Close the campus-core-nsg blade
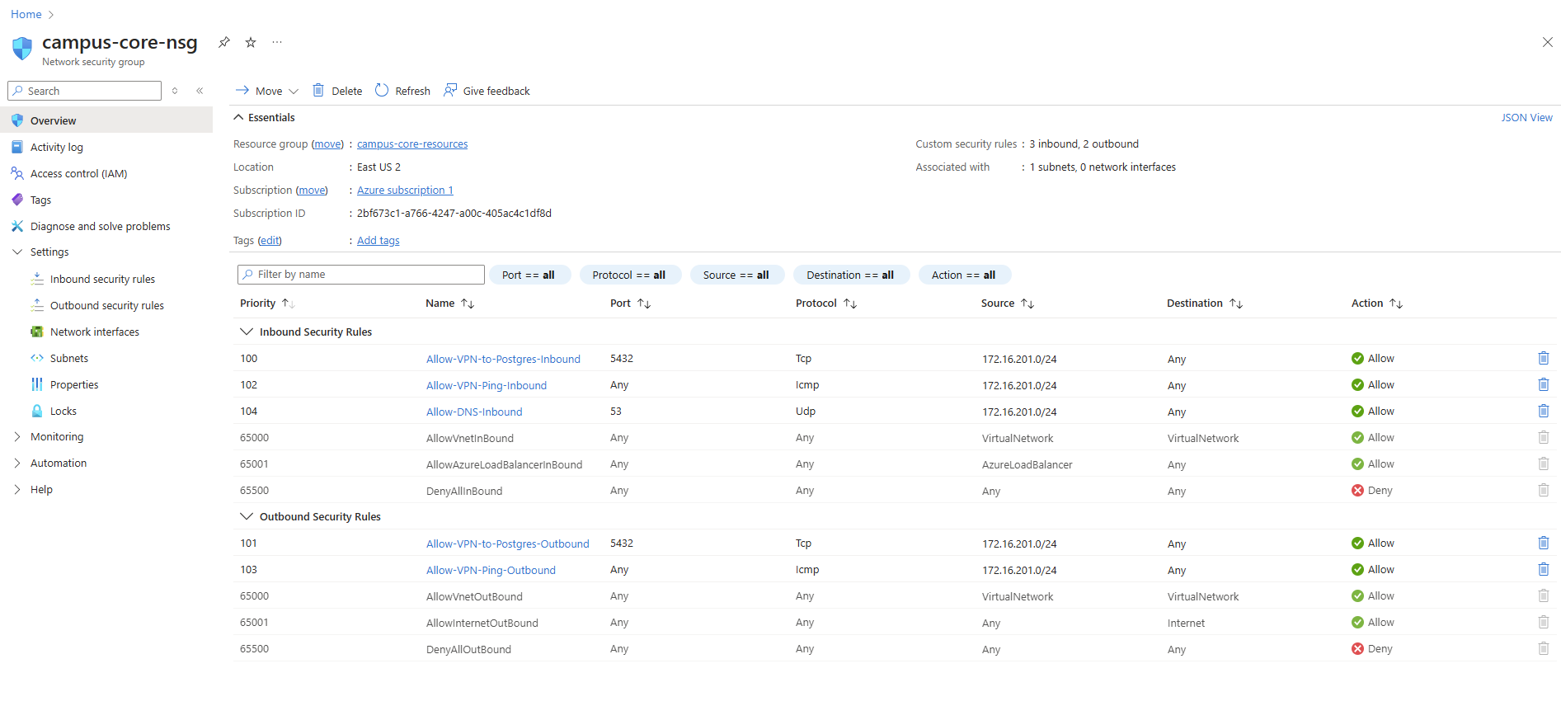Image resolution: width=1561 pixels, height=720 pixels. click(1547, 42)
